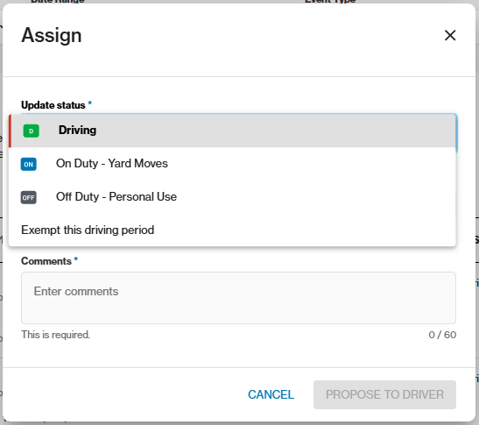Choose On Duty - Yard Moves option
Screen dimensions: 479x425
click(232, 164)
